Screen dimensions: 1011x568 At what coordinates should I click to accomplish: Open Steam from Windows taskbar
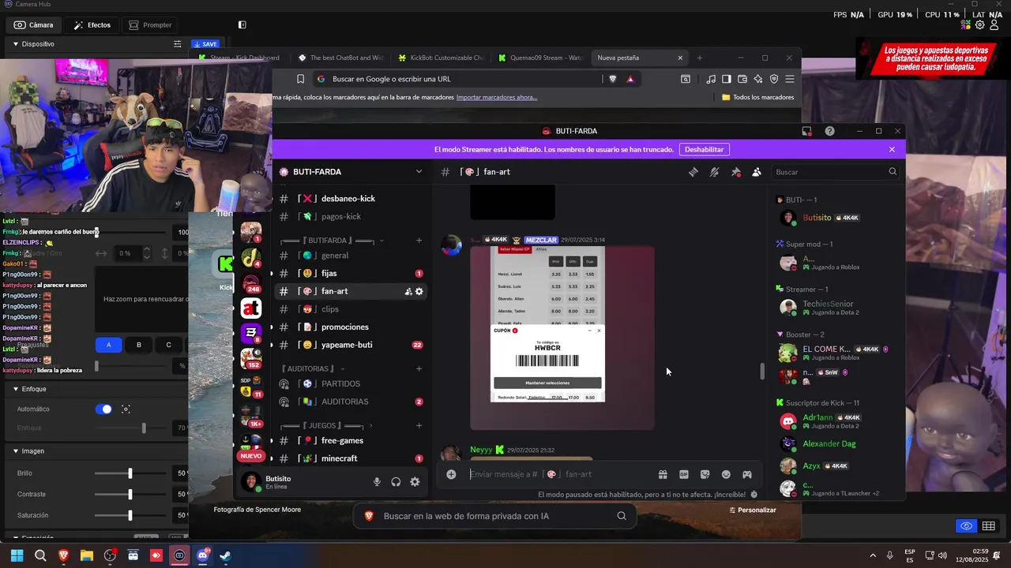(x=225, y=555)
